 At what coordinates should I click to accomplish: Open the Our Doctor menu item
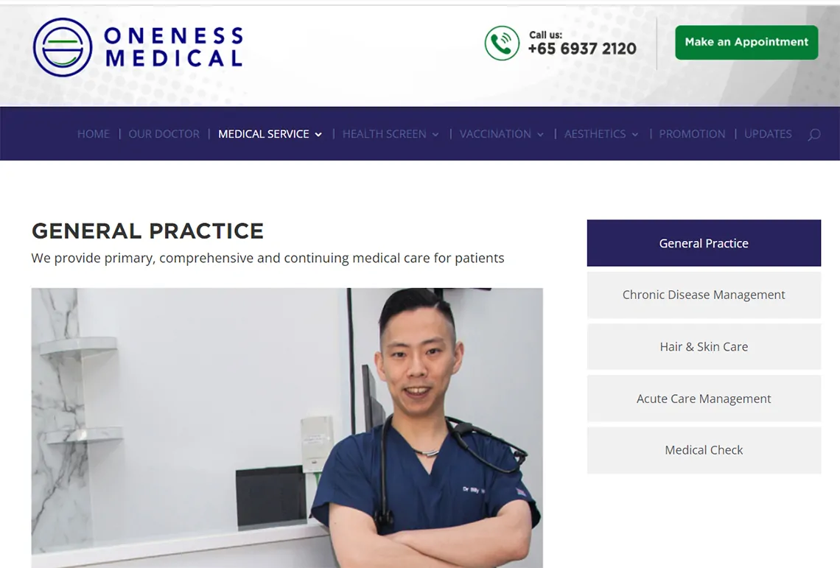[164, 134]
